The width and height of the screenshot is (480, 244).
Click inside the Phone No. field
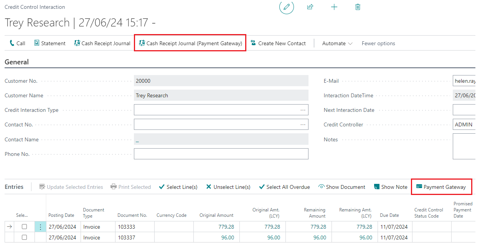221,154
